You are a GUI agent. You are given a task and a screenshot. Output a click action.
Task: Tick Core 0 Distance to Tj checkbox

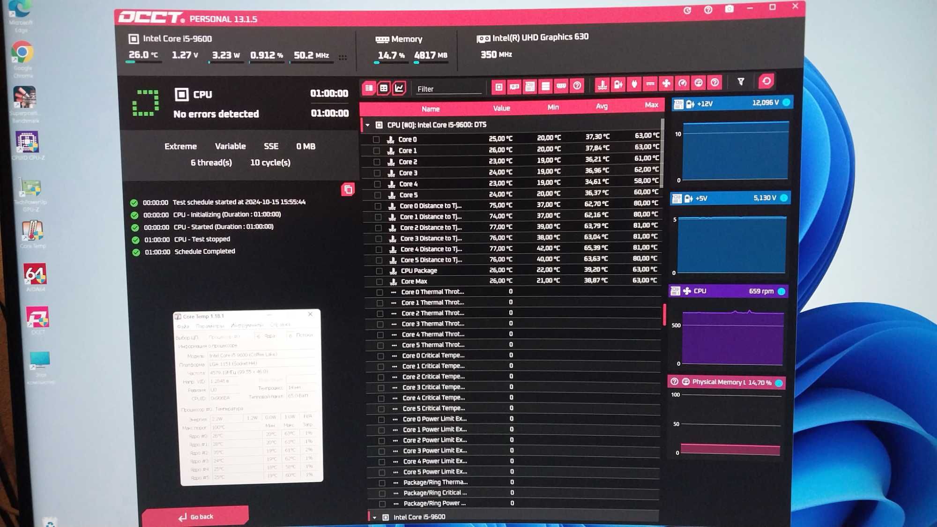pyautogui.click(x=378, y=206)
